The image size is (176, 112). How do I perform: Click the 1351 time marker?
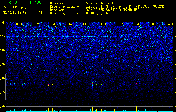(19, 24)
